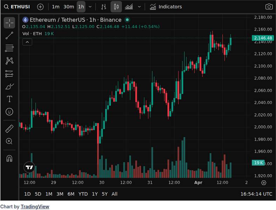This screenshot has height=210, width=276.
Task: Open the TradingView link
Action: (35, 206)
